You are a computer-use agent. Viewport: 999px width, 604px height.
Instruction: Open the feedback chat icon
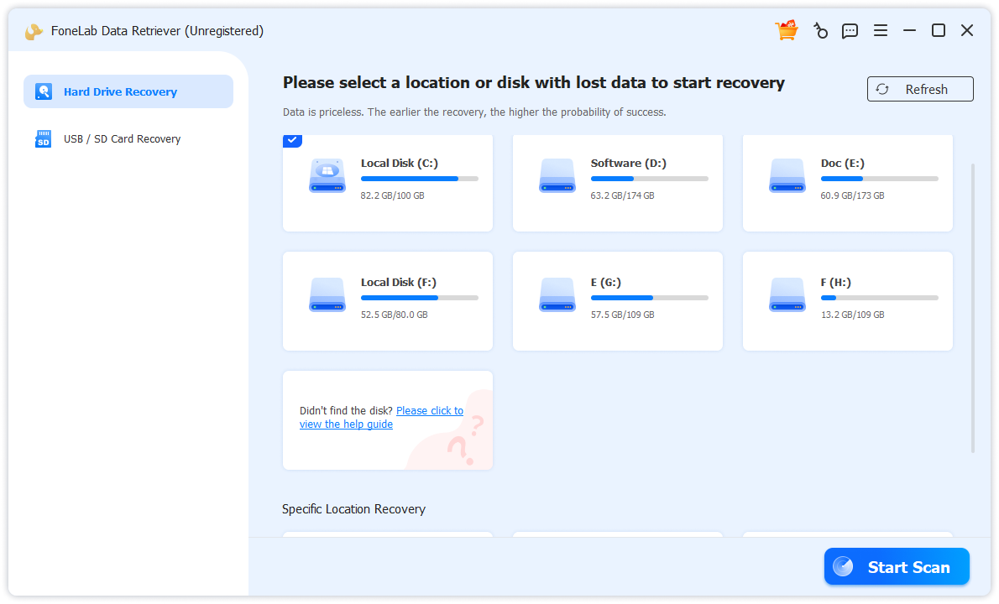[850, 30]
